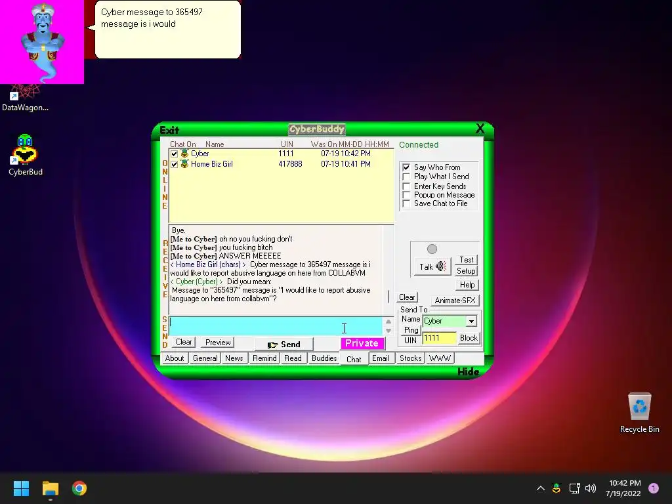The image size is (672, 504).
Task: Open the News tab
Action: pos(234,358)
